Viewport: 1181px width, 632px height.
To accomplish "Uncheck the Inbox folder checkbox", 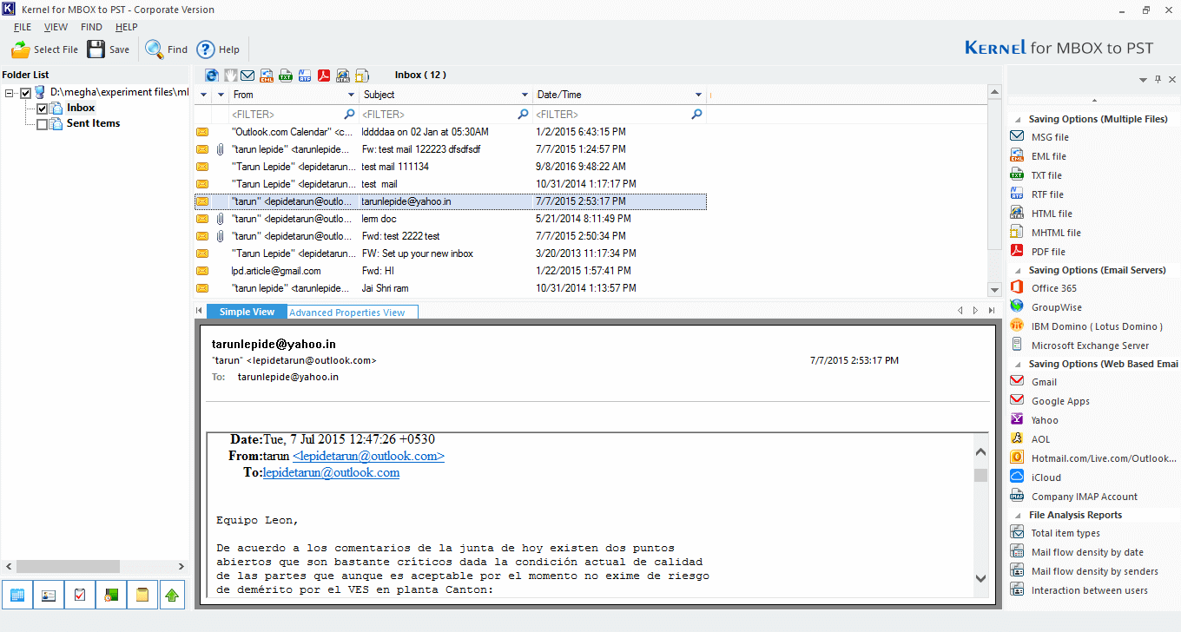I will (x=43, y=109).
